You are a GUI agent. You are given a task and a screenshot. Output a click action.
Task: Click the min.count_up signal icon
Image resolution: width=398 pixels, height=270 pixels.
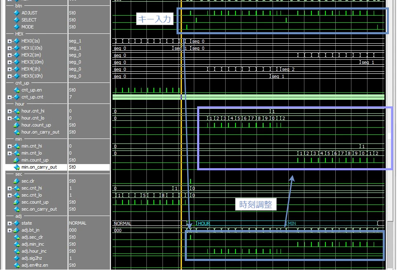tap(17, 160)
